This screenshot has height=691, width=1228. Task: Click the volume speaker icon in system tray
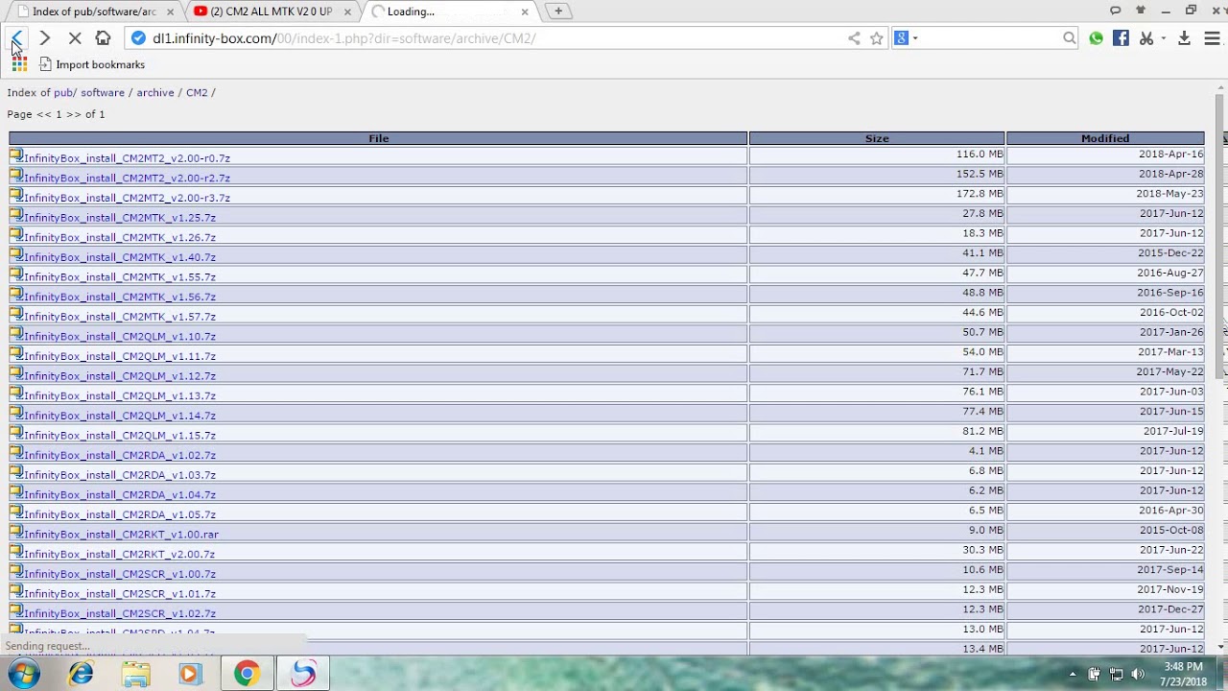1139,674
